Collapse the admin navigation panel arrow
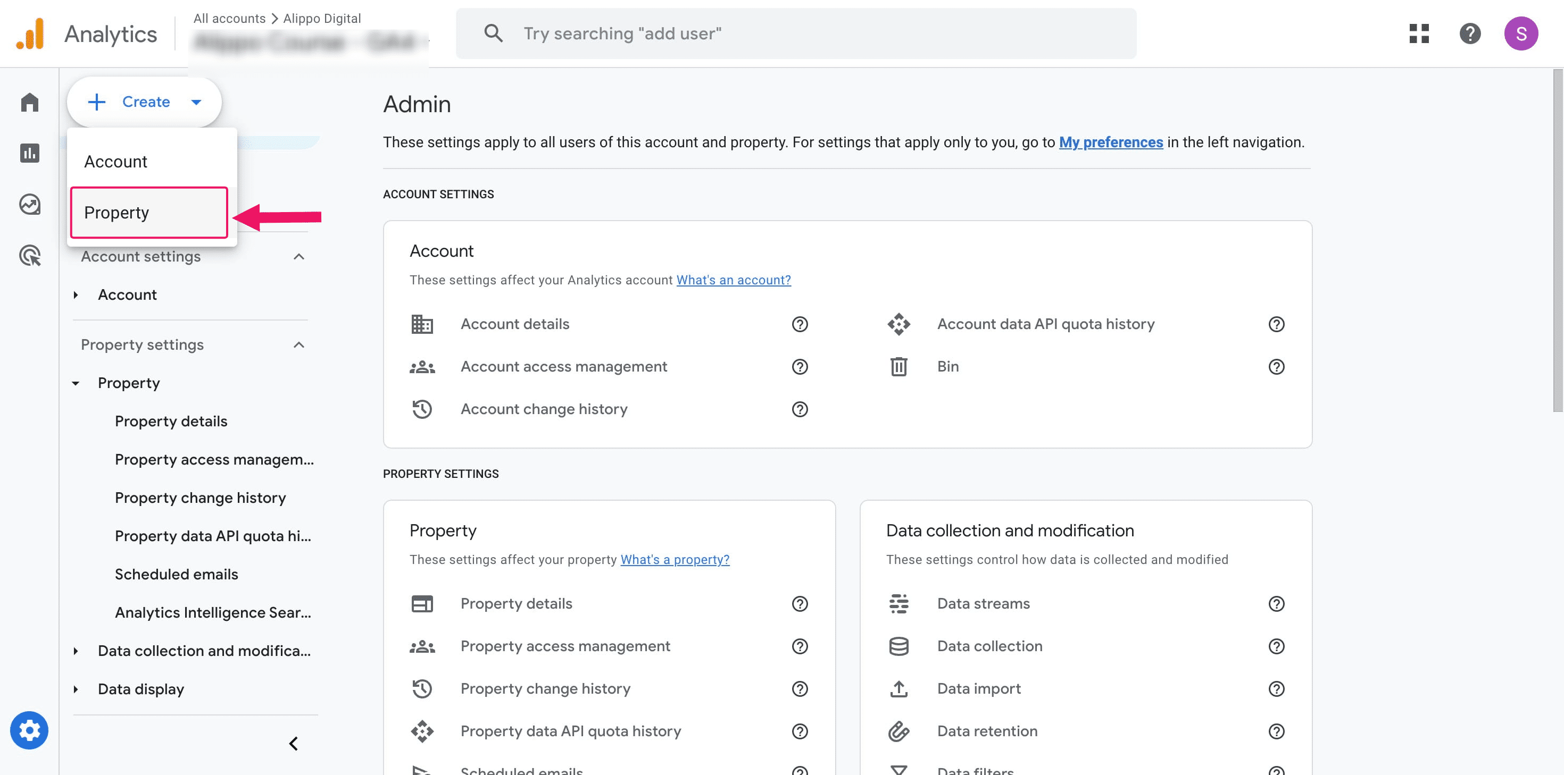 tap(294, 744)
